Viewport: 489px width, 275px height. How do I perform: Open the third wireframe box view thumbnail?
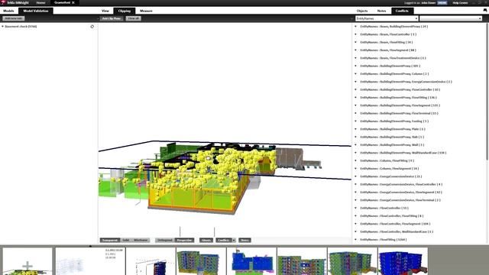pyautogui.click(x=151, y=261)
